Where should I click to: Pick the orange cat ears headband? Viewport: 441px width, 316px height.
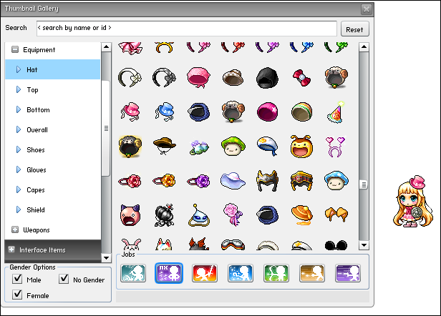click(x=336, y=214)
